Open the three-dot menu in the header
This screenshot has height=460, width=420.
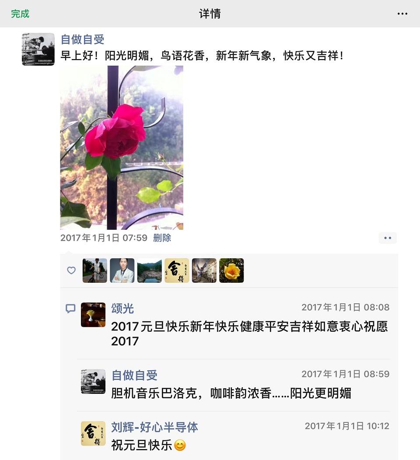point(402,14)
